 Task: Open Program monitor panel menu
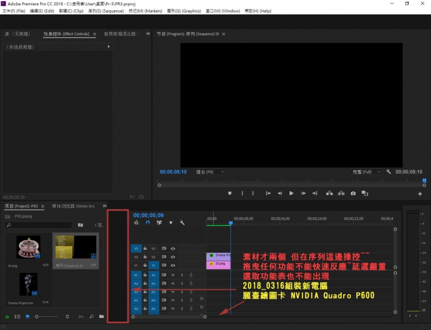coord(223,34)
